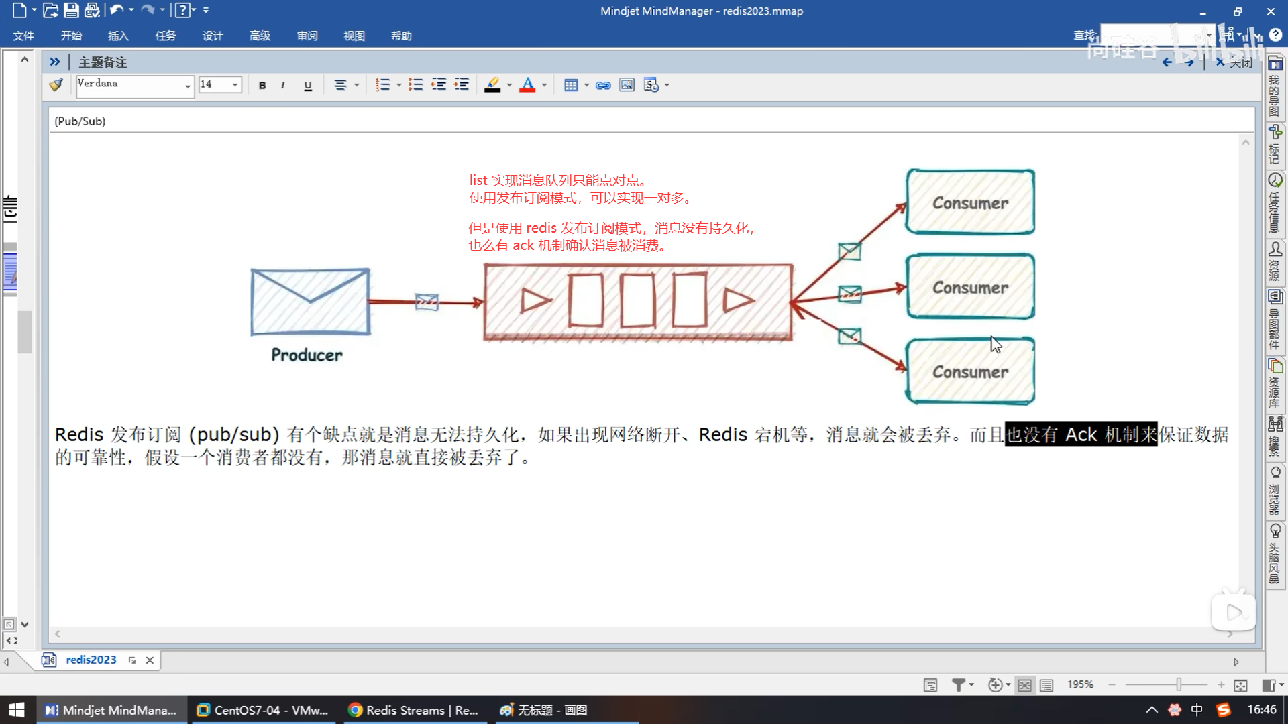Click the zoom slider in status bar
This screenshot has height=724, width=1288.
[1179, 684]
